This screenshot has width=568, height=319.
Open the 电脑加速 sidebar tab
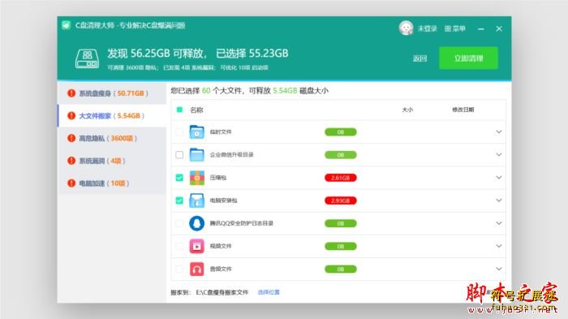[x=112, y=183]
